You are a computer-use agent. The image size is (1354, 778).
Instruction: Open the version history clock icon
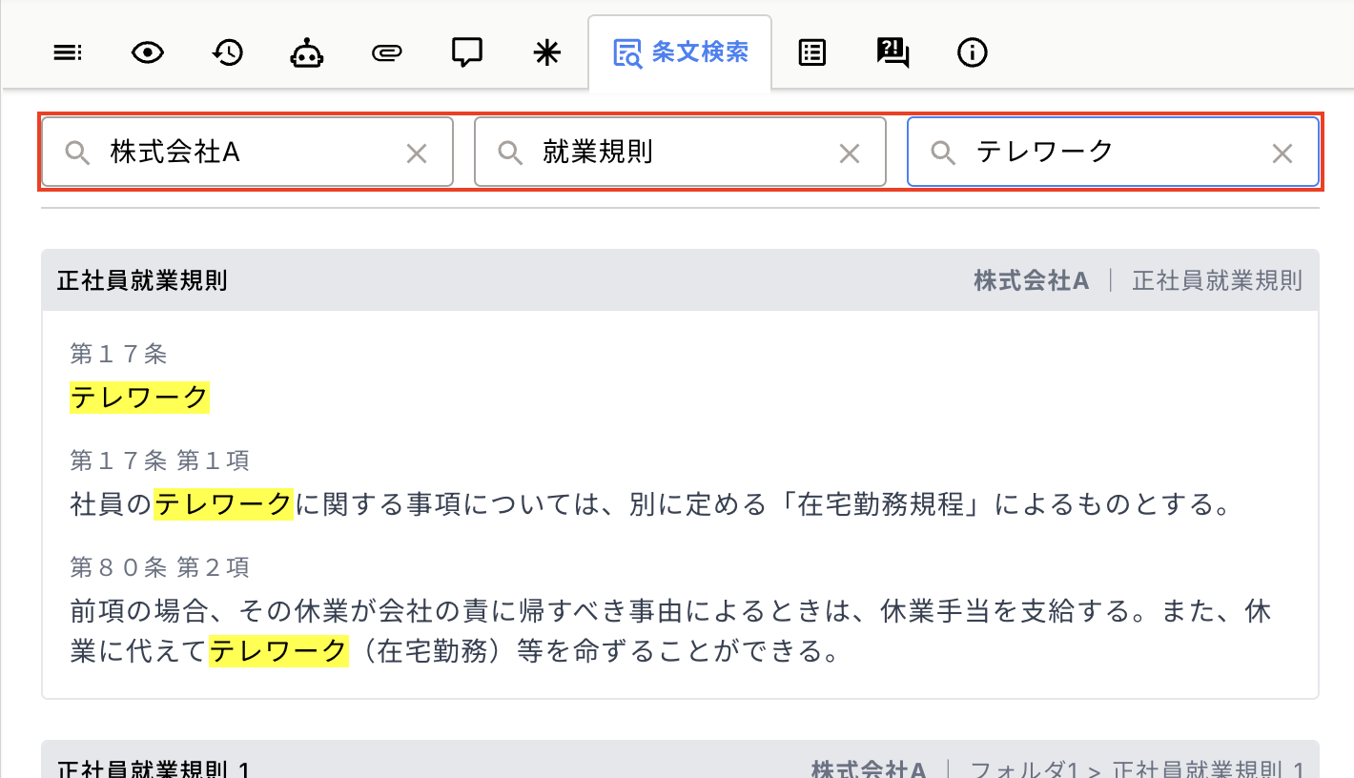click(x=227, y=52)
